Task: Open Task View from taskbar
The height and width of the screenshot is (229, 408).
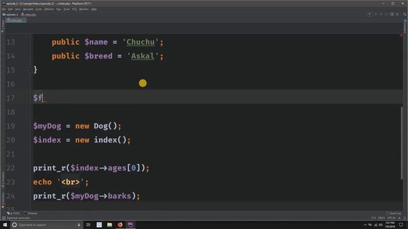Action: (89, 225)
